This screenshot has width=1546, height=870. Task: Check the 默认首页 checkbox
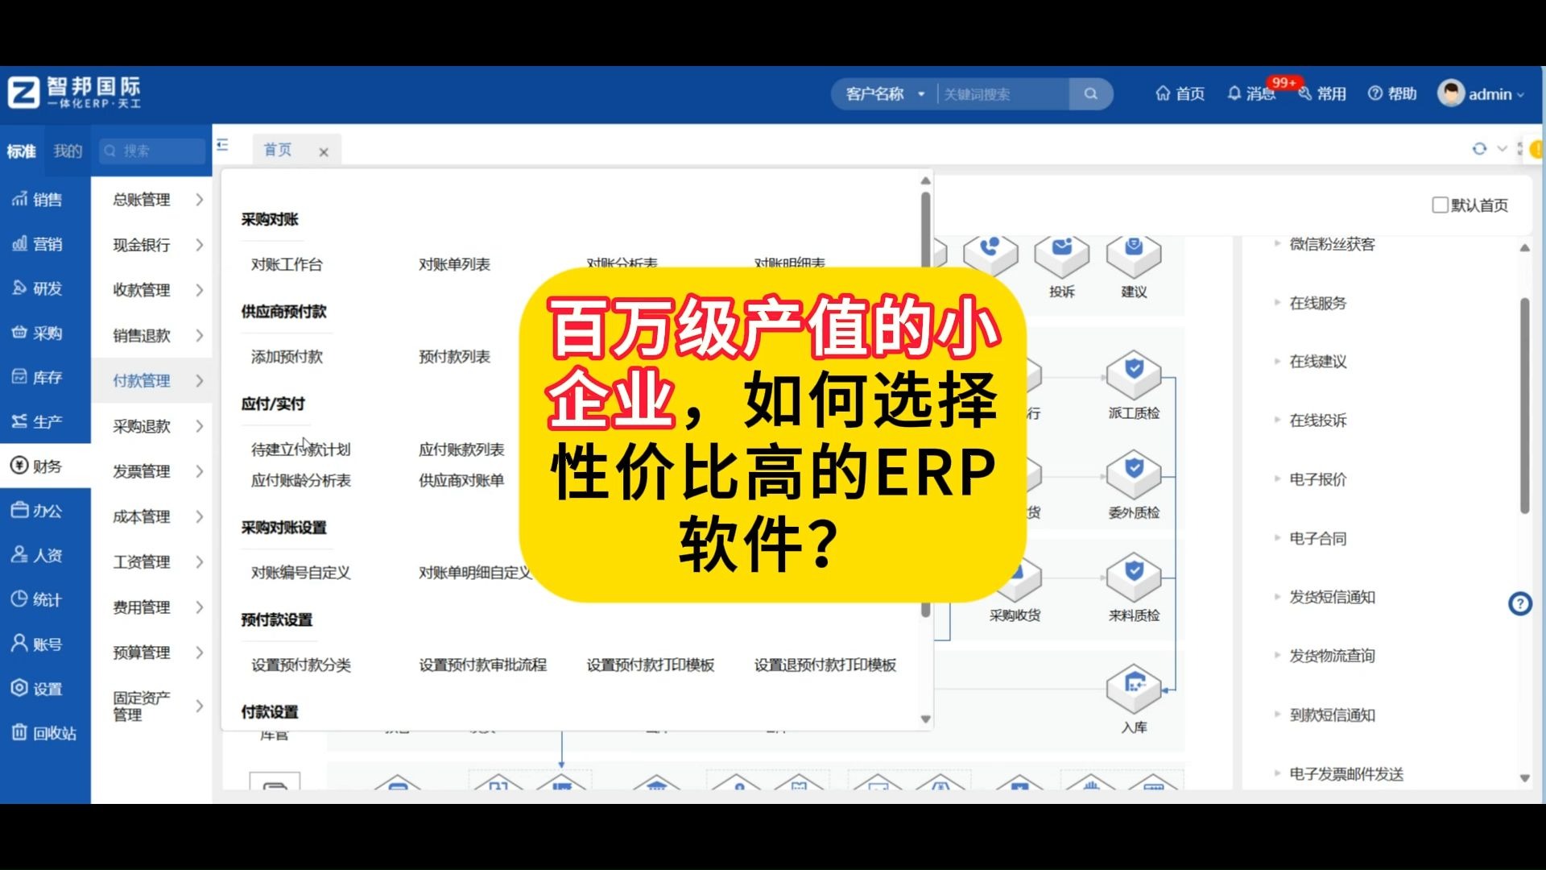[x=1440, y=205]
